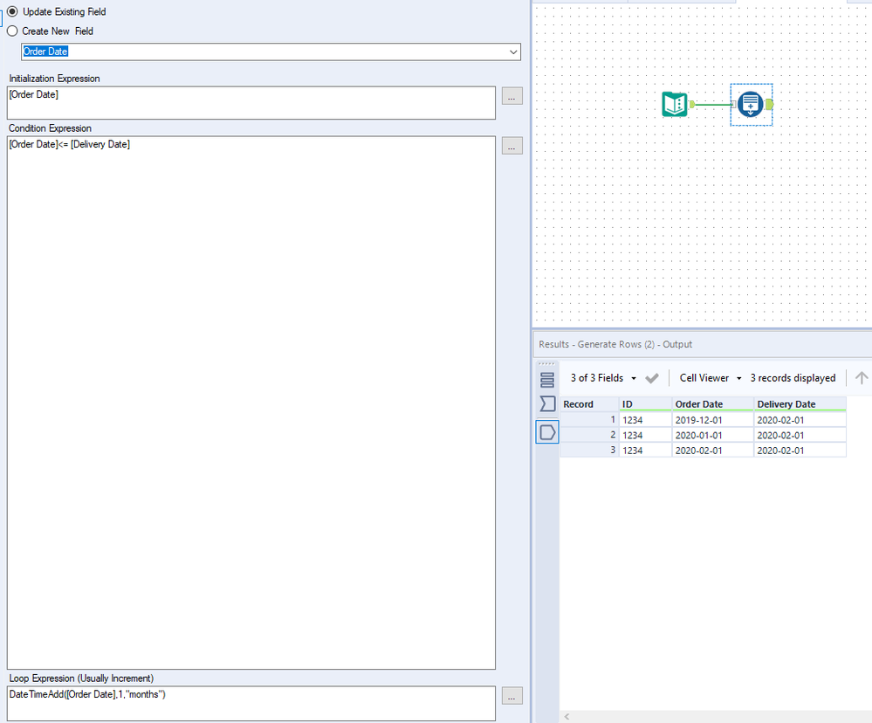
Task: Click the ID column header
Action: tap(645, 404)
